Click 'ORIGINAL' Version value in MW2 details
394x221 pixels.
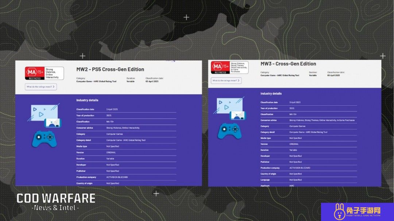pos(111,153)
